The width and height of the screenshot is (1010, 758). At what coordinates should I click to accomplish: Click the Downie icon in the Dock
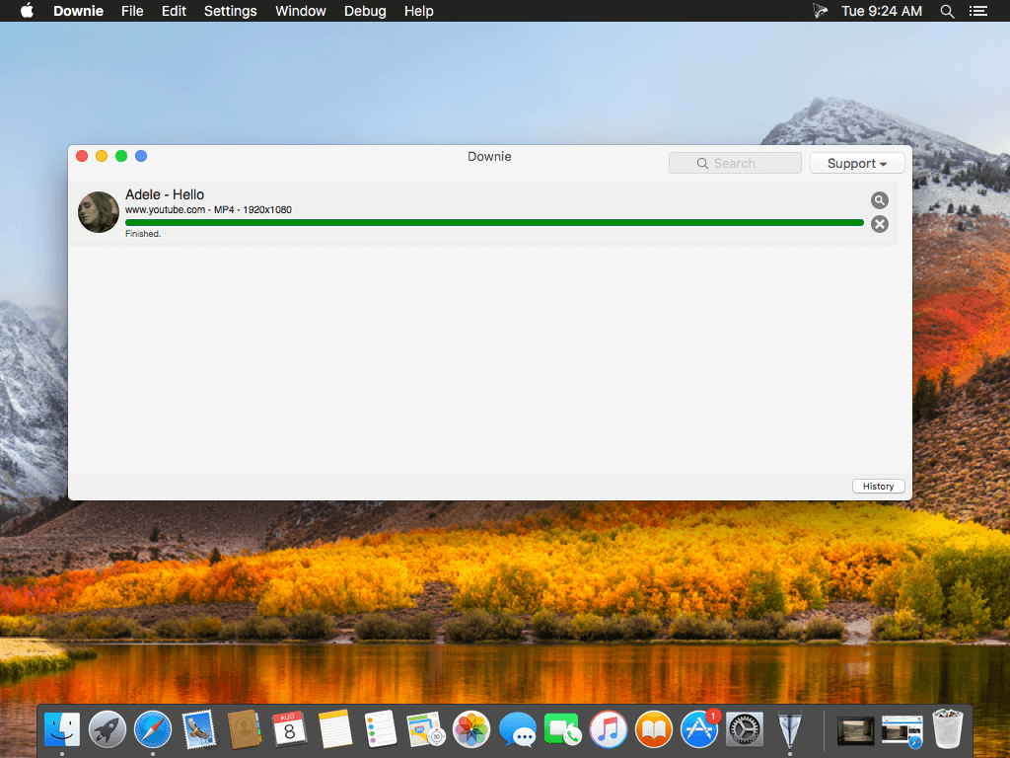[790, 729]
